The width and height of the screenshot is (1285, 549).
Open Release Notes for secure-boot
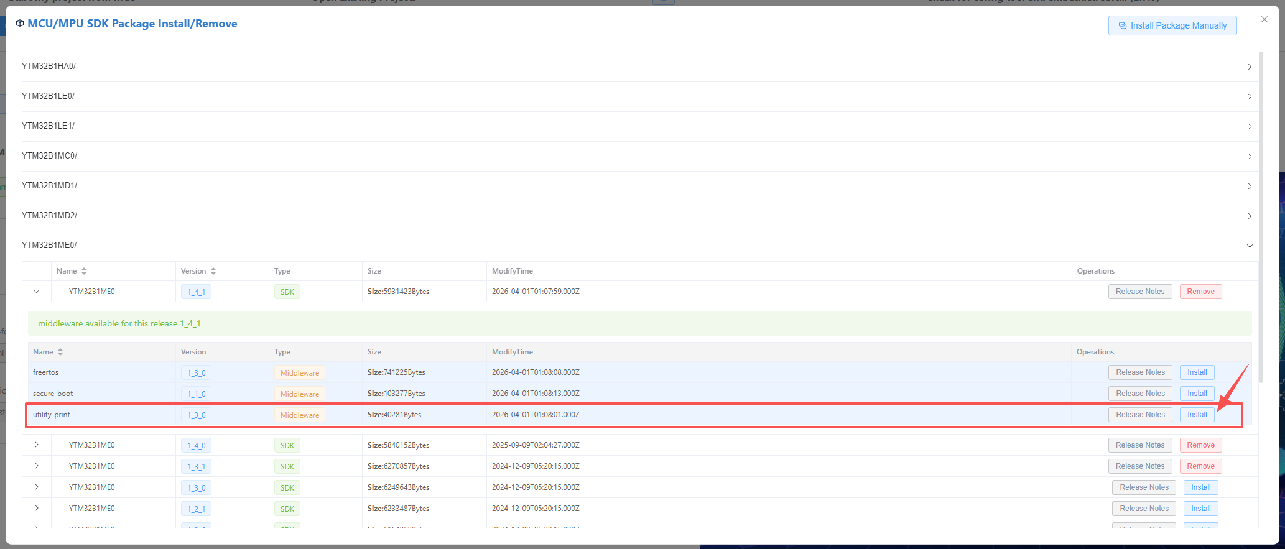[1140, 394]
